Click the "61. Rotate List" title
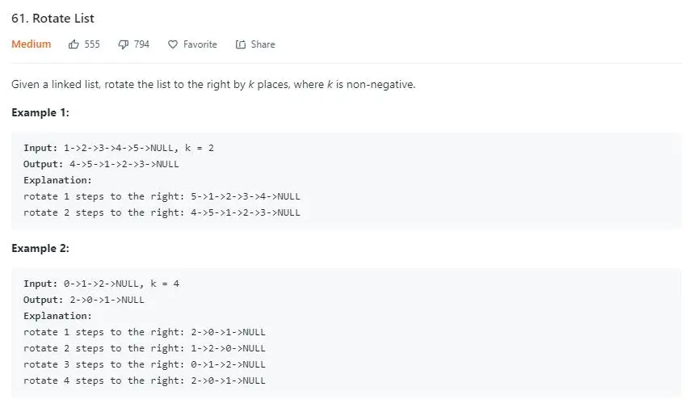The width and height of the screenshot is (694, 412). [x=53, y=18]
